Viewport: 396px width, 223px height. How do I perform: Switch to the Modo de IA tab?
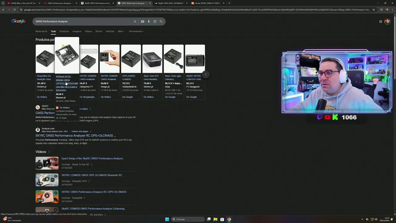41,31
